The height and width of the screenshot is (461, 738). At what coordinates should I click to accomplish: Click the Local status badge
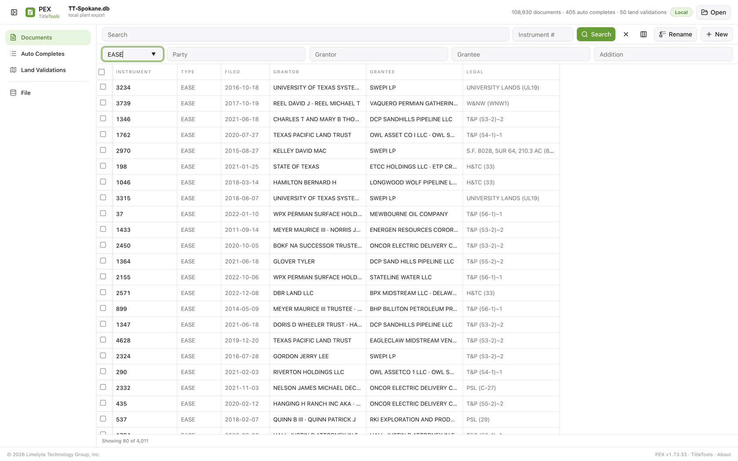pos(681,12)
